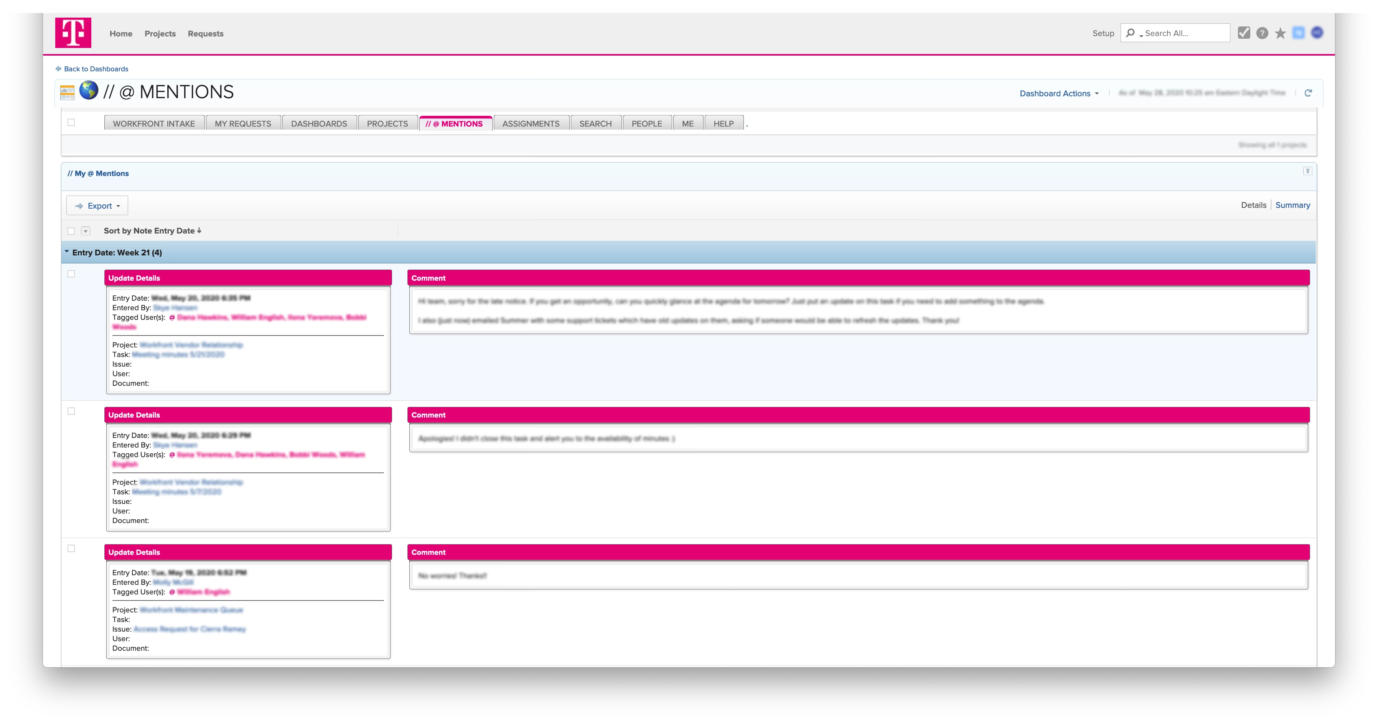This screenshot has width=1378, height=724.
Task: Open the checkmark approvals icon in header
Action: (x=1244, y=33)
